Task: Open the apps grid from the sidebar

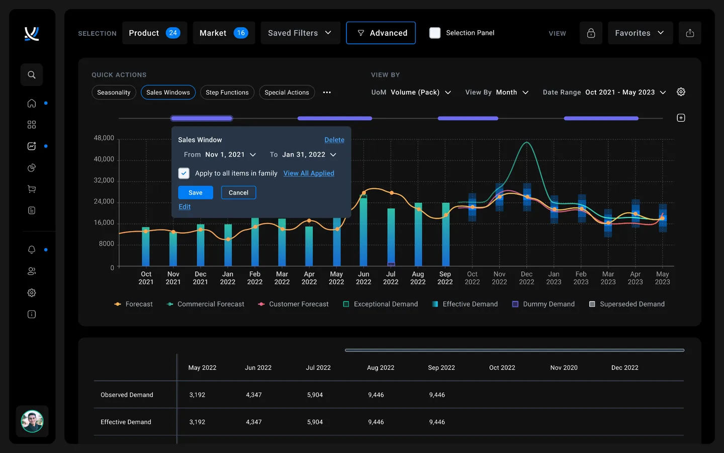Action: point(31,124)
